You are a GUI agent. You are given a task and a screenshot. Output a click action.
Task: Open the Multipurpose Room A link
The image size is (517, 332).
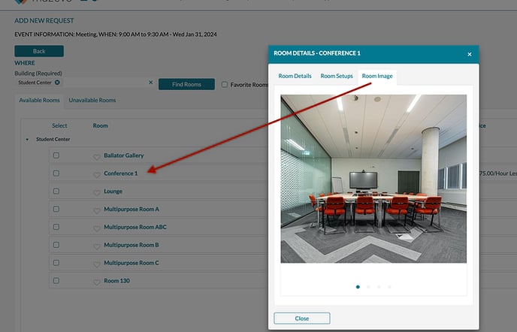[132, 209]
